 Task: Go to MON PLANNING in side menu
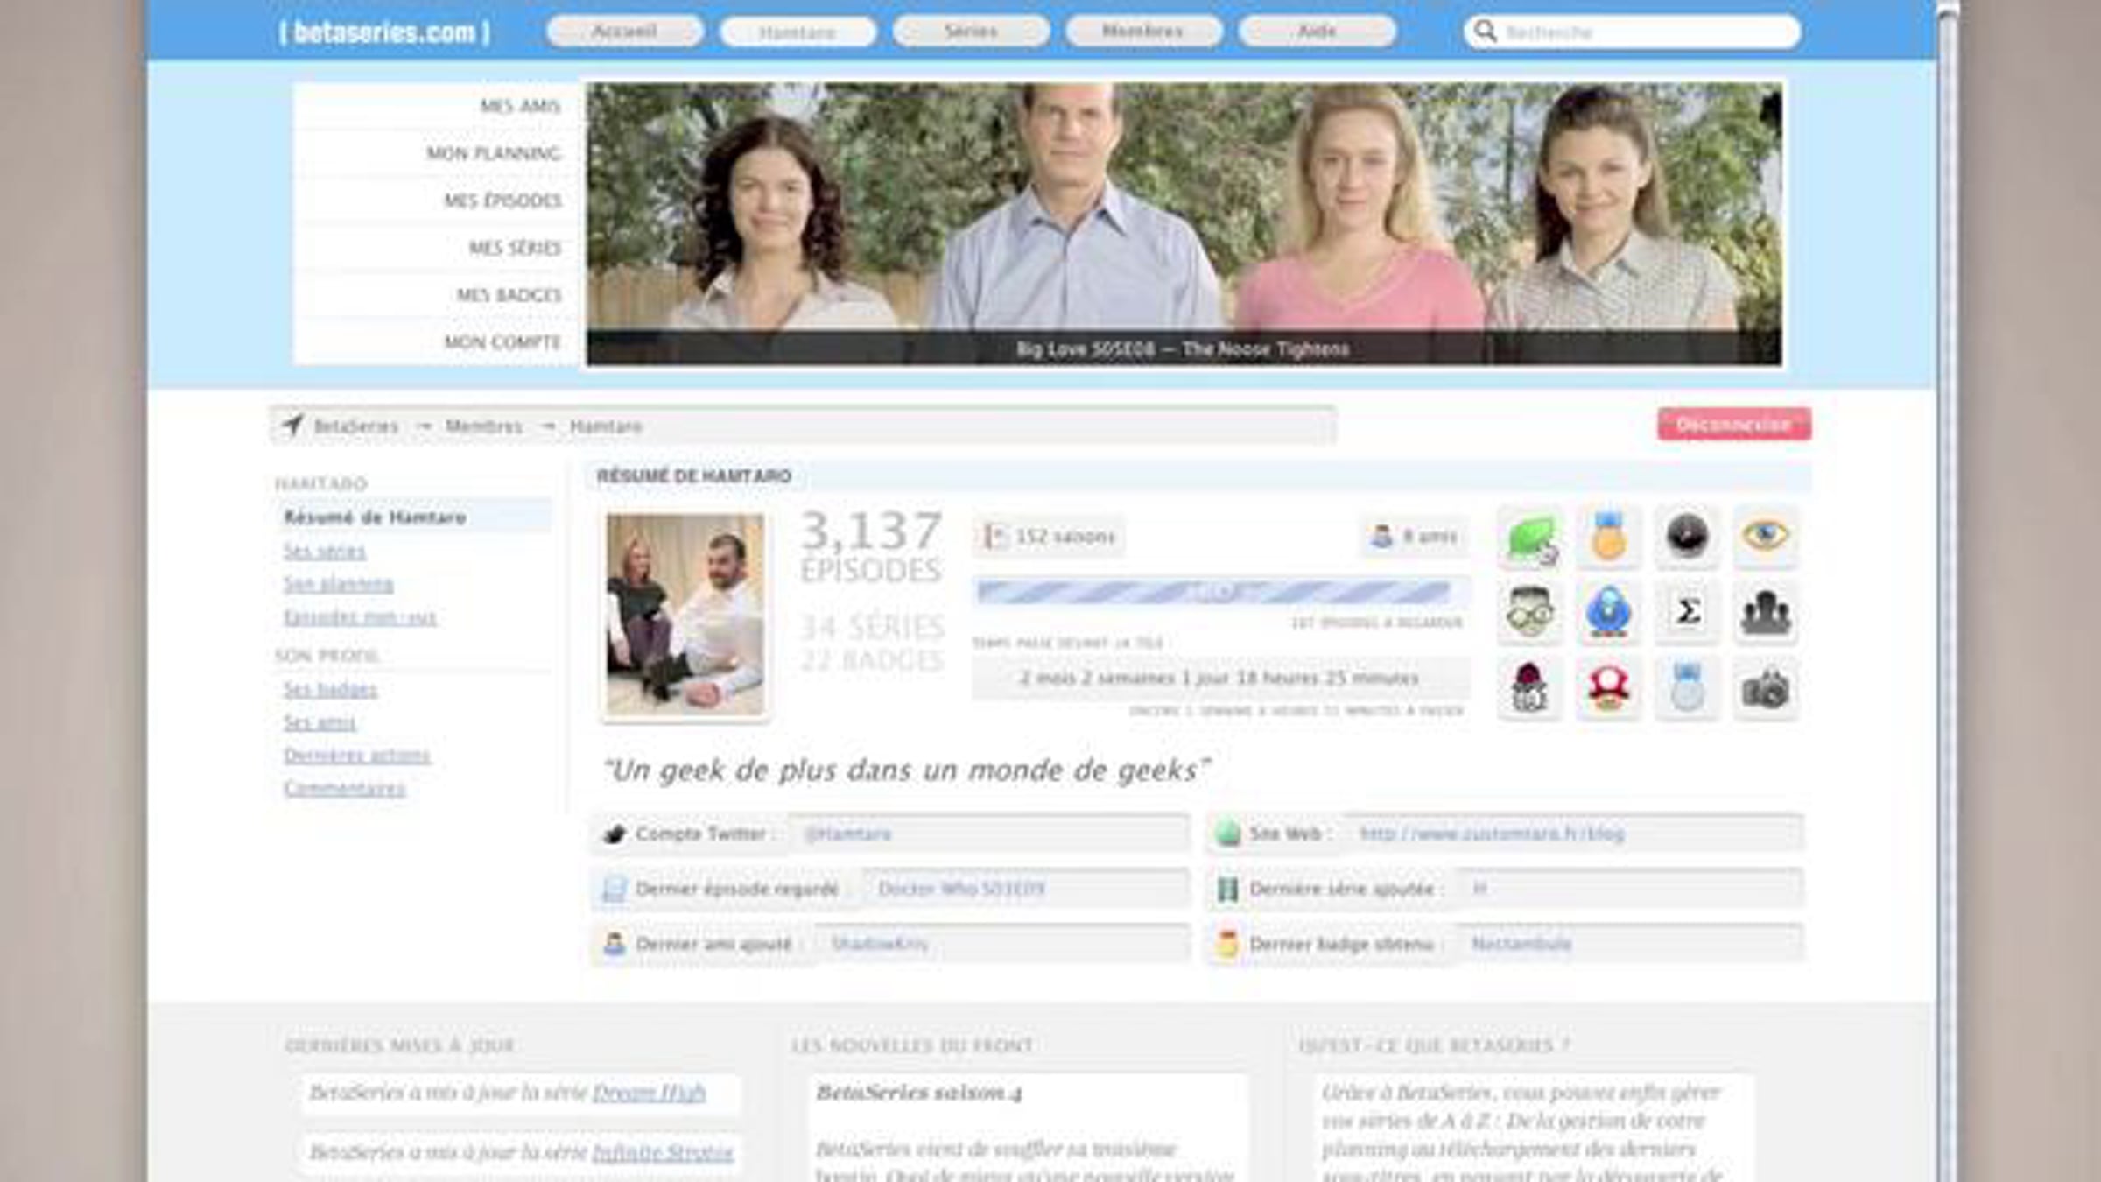tap(493, 153)
